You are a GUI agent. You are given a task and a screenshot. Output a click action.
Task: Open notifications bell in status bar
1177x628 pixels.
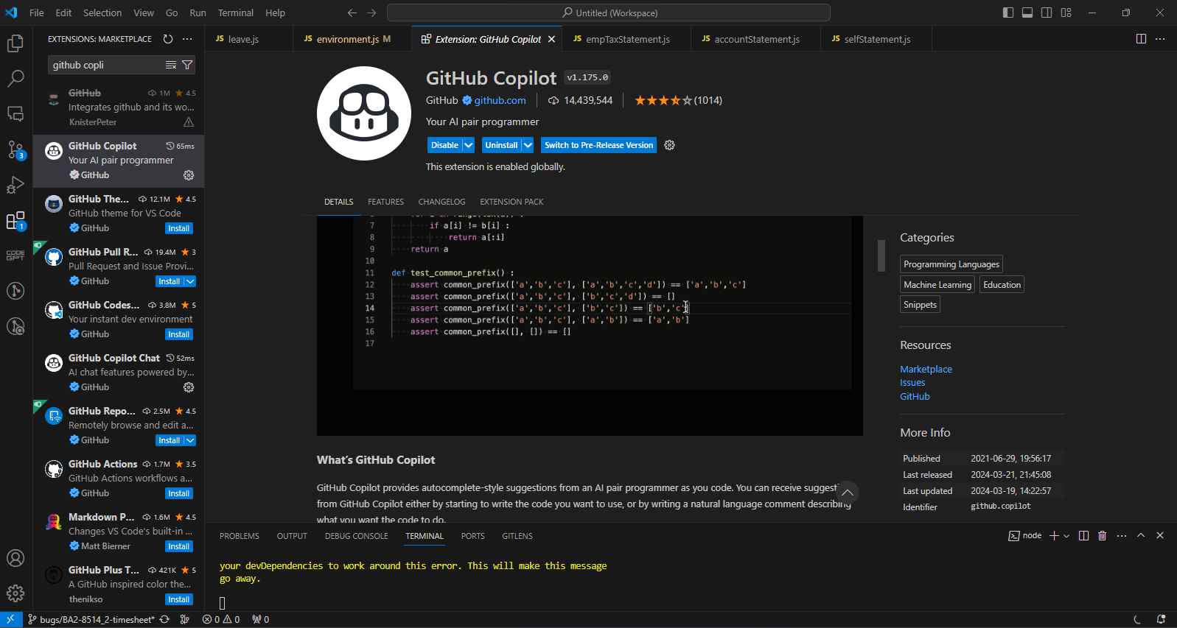click(1161, 619)
